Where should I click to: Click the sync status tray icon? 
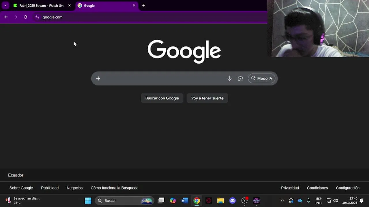[x=291, y=201]
